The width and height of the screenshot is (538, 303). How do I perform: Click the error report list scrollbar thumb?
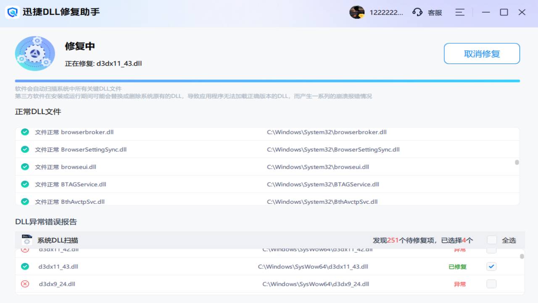[522, 256]
